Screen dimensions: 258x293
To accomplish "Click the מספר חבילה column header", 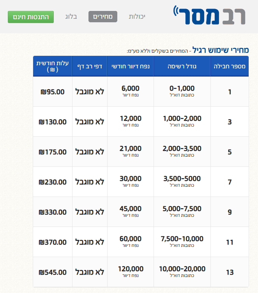I will 230,66.
